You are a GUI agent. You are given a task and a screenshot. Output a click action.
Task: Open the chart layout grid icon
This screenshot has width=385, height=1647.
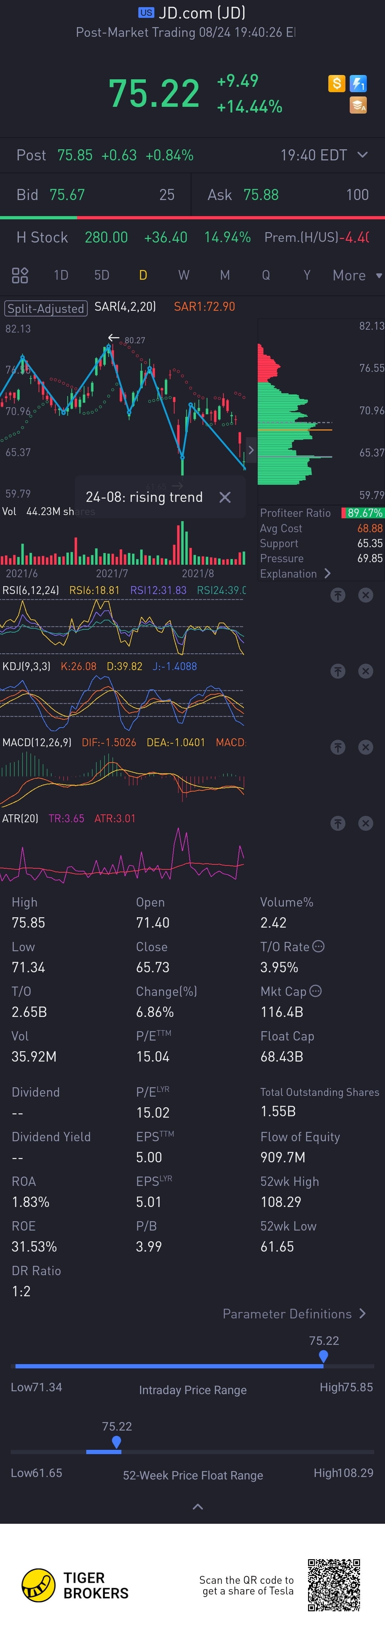coord(20,275)
